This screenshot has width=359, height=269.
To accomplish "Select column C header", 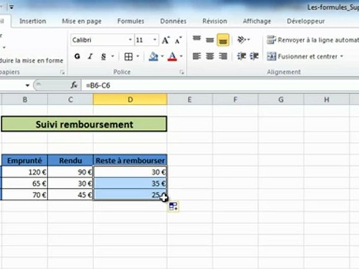I will click(x=71, y=100).
